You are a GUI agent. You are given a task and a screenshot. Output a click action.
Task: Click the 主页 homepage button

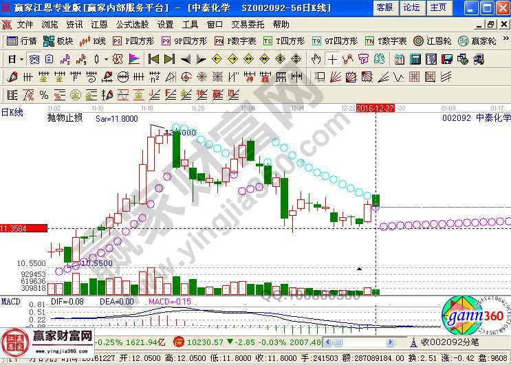[437, 8]
